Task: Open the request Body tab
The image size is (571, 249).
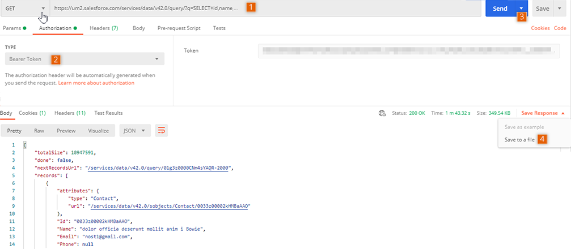Action: 139,28
